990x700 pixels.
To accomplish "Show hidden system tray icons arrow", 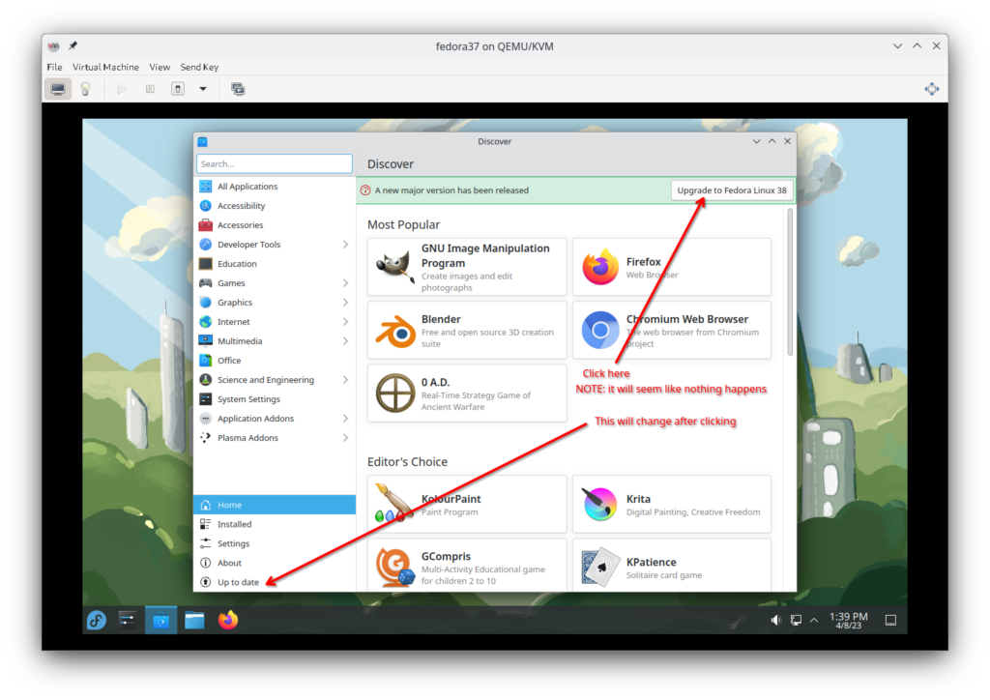I will click(x=814, y=621).
